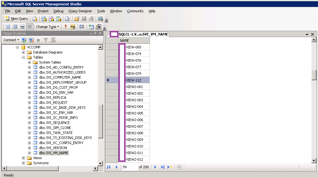The height and width of the screenshot is (178, 318).
Task: Click the Analysis Services MDX Query icon
Action: tap(43, 19)
